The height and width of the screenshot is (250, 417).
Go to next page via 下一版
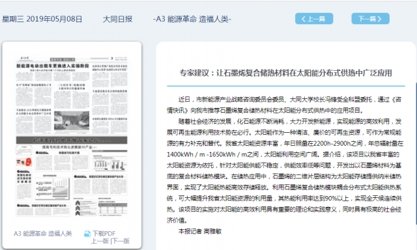point(121,241)
